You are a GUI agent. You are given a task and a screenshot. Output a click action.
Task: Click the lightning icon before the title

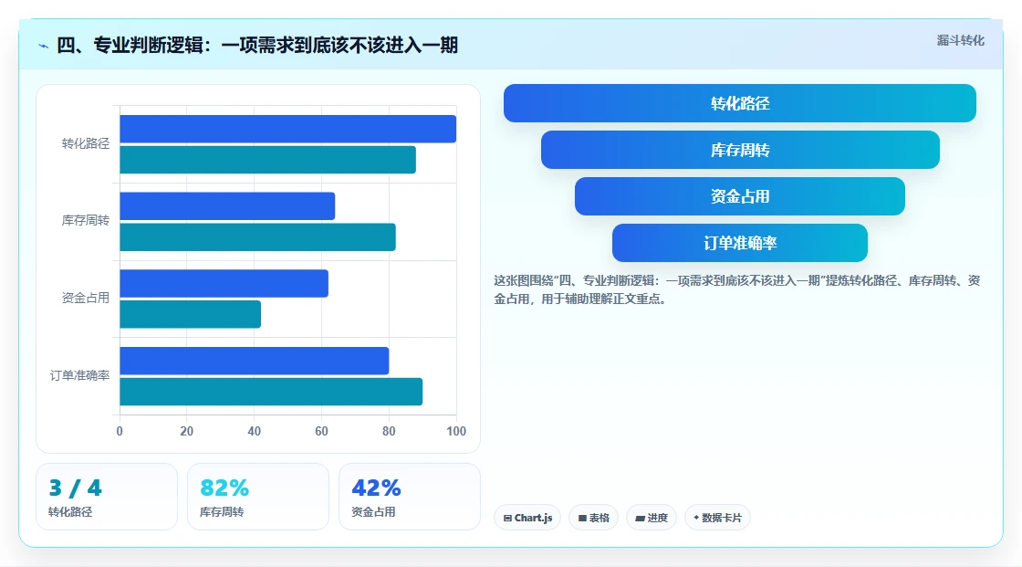44,46
